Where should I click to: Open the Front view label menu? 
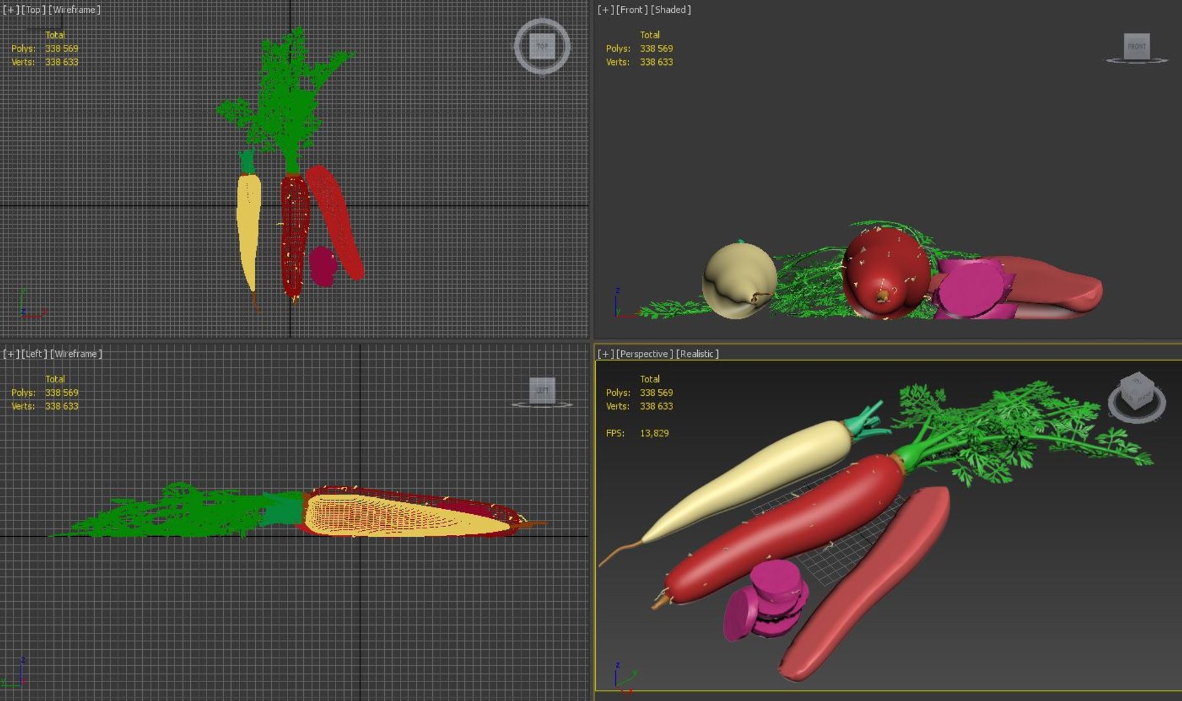pyautogui.click(x=632, y=10)
